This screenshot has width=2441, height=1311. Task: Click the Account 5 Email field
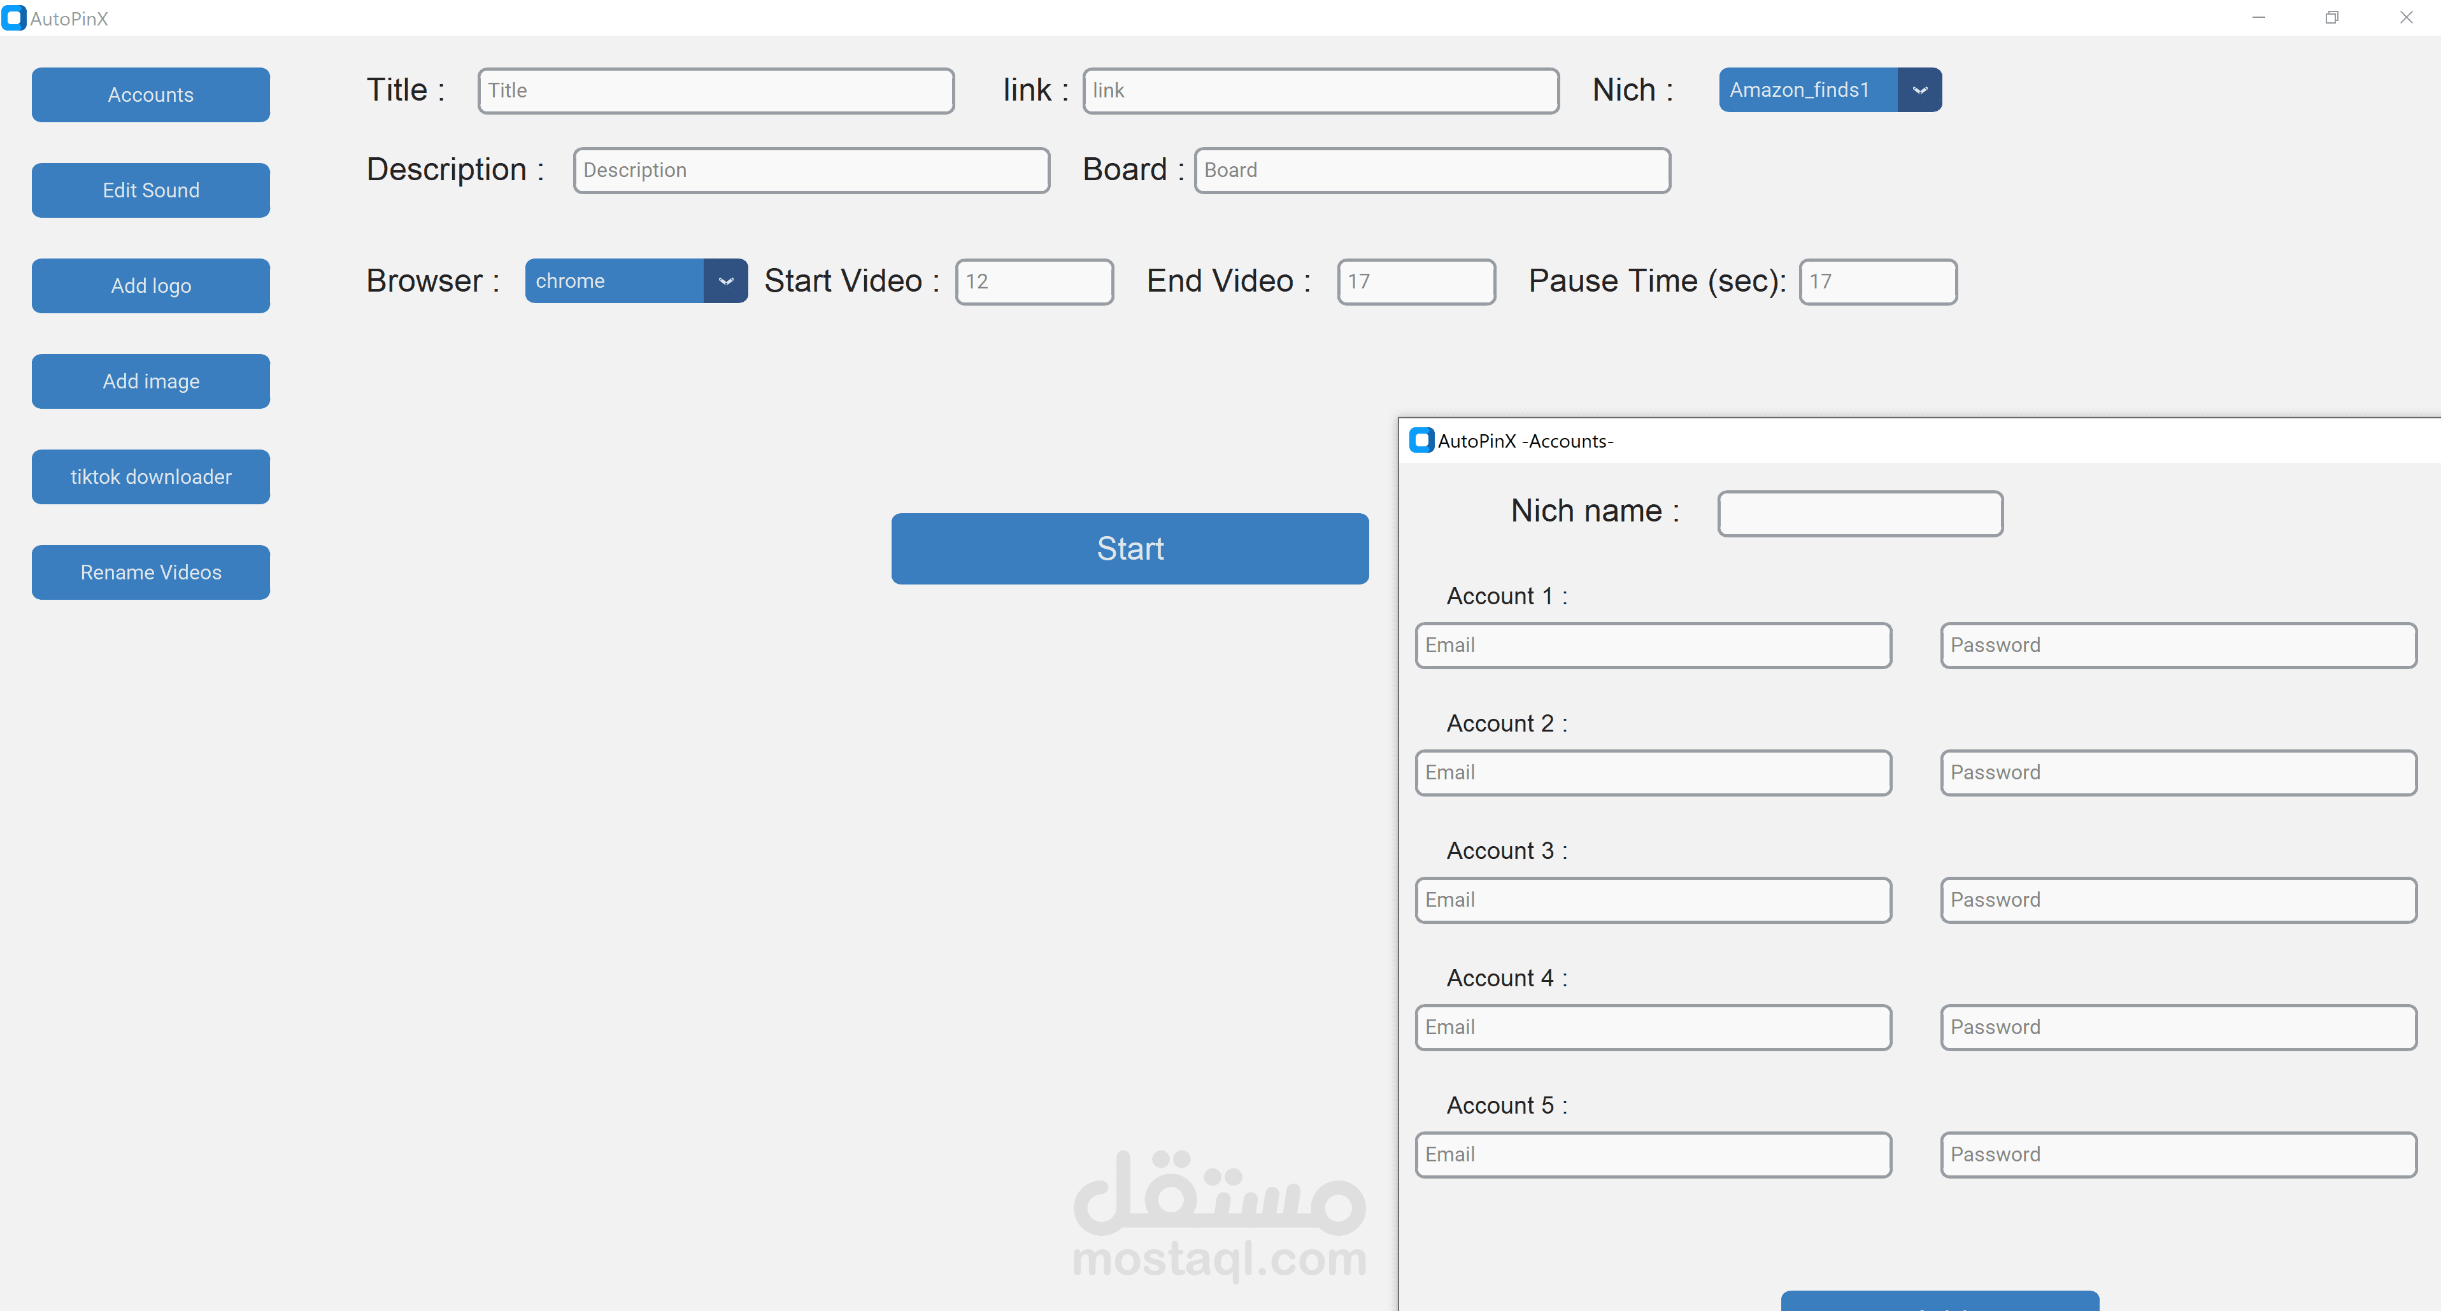(1653, 1155)
